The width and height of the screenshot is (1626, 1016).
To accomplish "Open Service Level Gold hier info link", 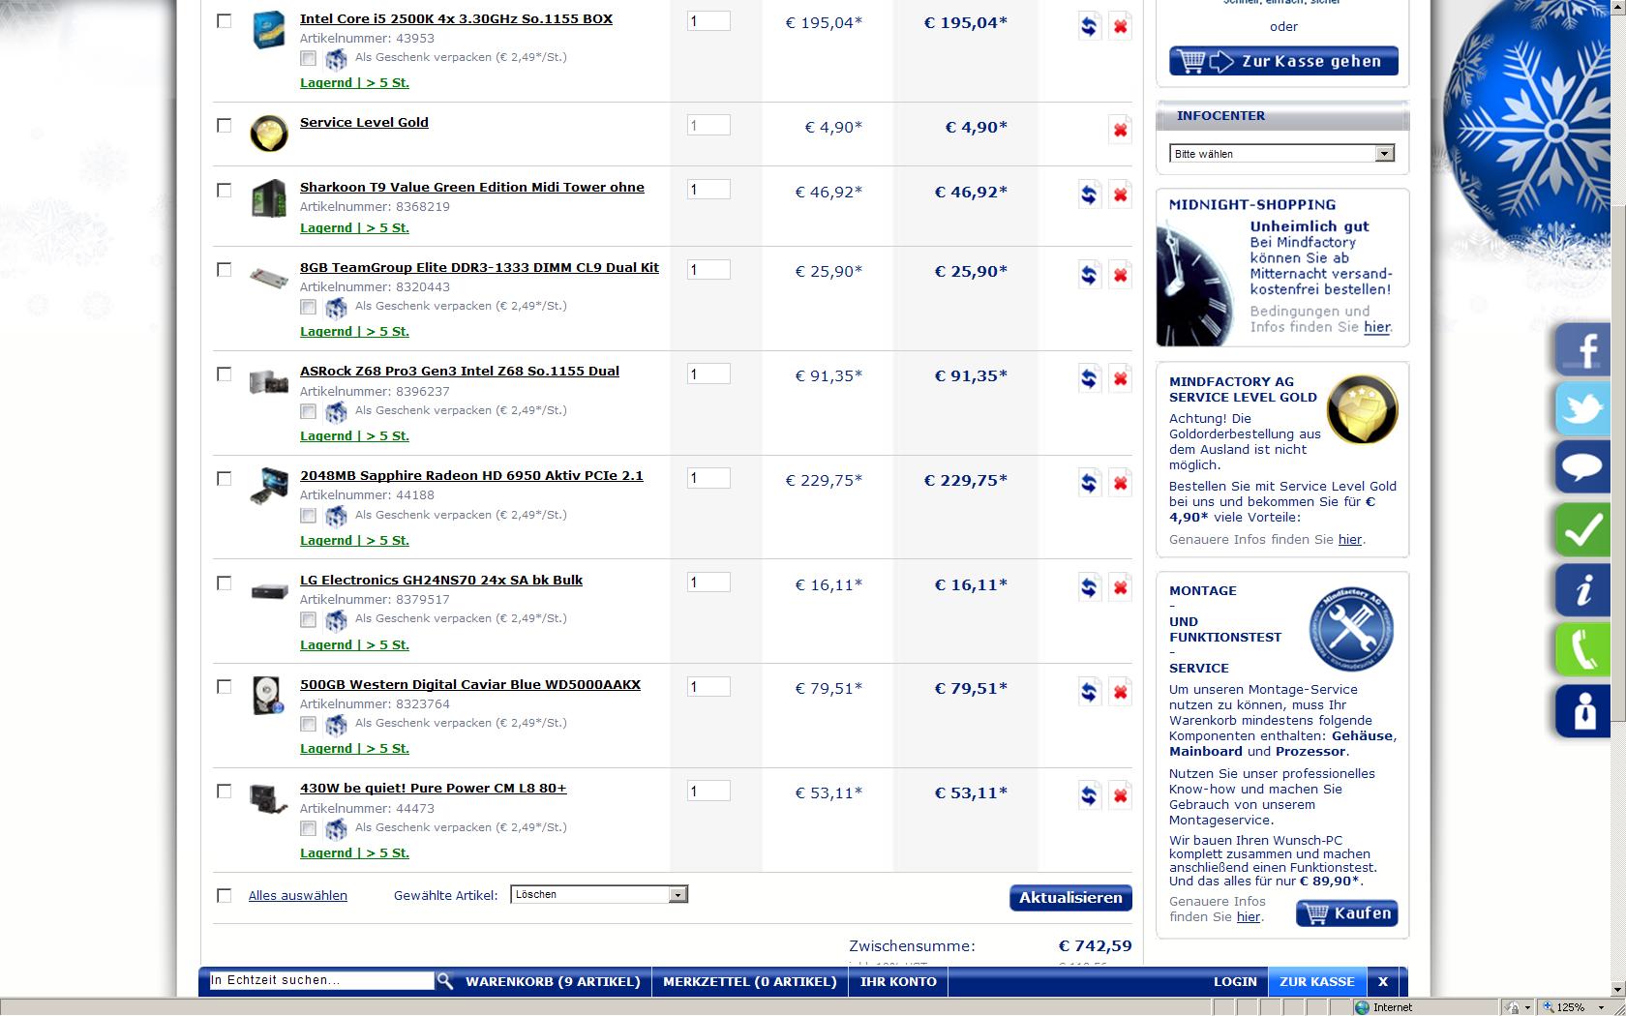I will point(1349,540).
